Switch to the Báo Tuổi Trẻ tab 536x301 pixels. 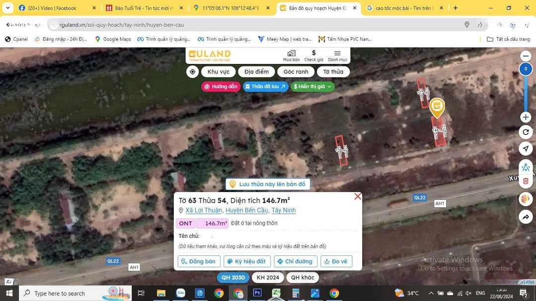143,8
